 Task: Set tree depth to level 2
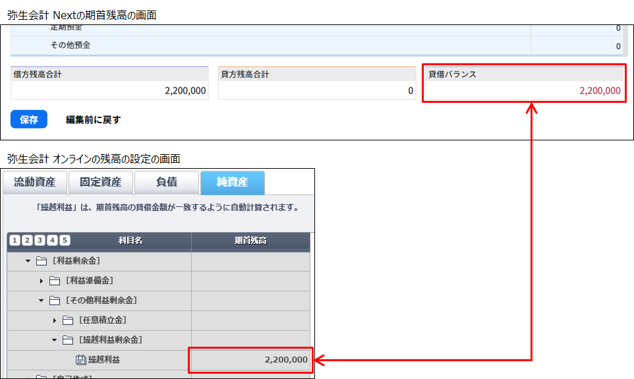tap(27, 241)
